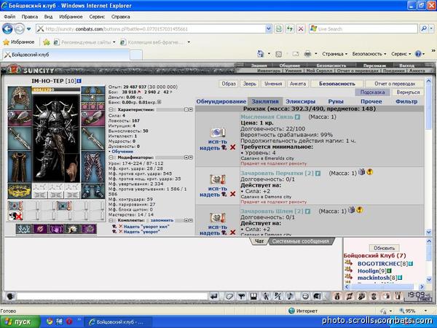The height and width of the screenshot is (328, 437).
Task: Click the smiley emoticons icon
Action: [x=305, y=296]
